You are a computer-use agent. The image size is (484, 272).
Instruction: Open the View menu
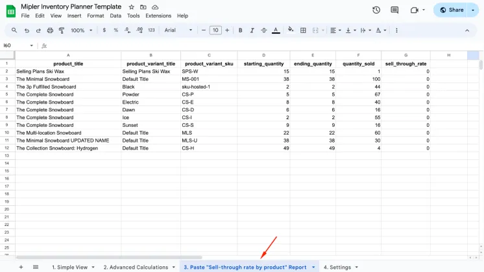click(x=56, y=16)
